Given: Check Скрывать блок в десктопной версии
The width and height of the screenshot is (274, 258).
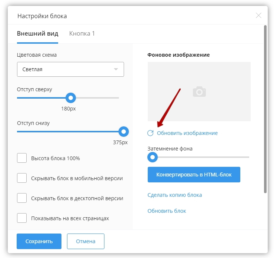Looking at the screenshot, I should pos(22,198).
